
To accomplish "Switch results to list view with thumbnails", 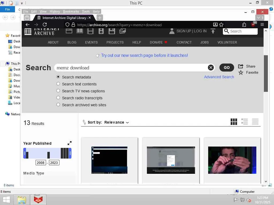I will pyautogui.click(x=245, y=122).
